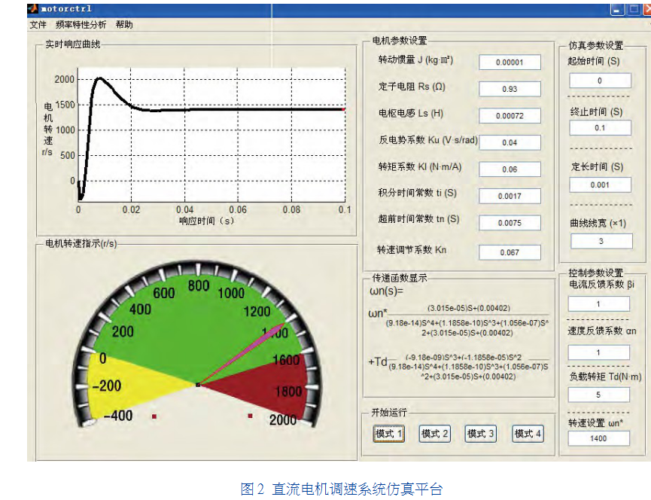Edit the 积分时间常数 ti field
The image size is (651, 500).
(510, 197)
